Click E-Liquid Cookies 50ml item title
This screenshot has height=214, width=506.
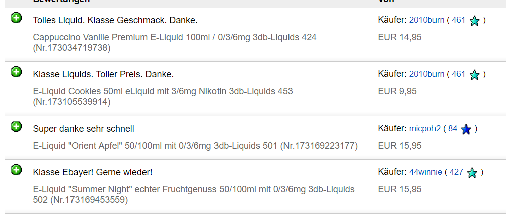pos(163,96)
